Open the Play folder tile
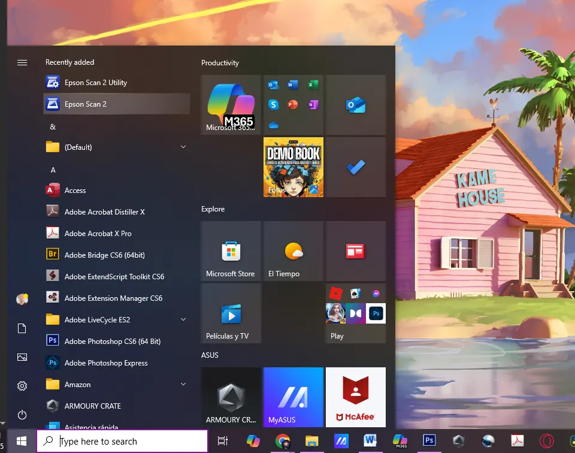This screenshot has width=575, height=453. (x=356, y=313)
